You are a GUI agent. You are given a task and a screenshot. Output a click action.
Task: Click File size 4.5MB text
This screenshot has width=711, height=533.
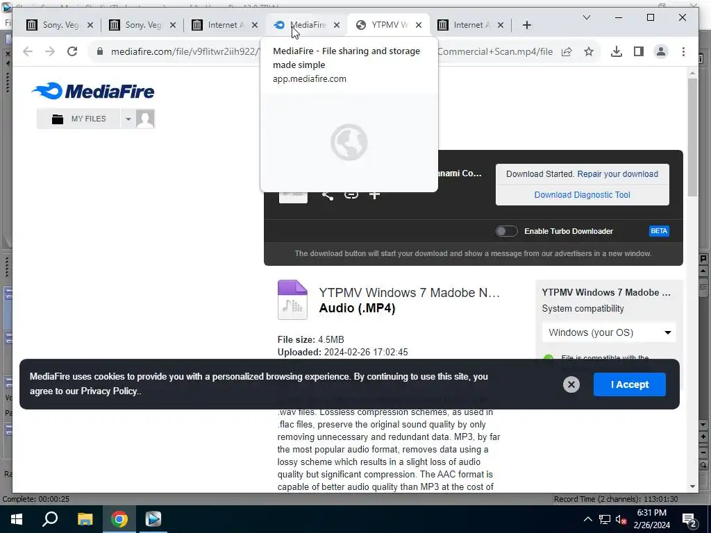(310, 339)
